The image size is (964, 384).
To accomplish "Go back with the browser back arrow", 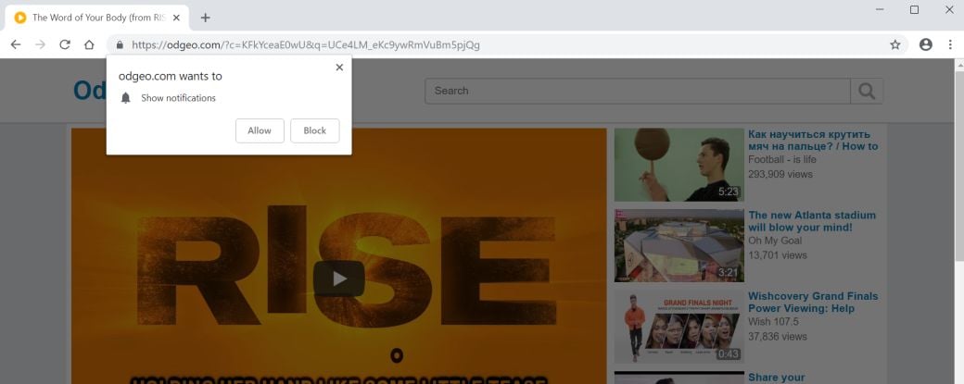I will click(x=16, y=44).
